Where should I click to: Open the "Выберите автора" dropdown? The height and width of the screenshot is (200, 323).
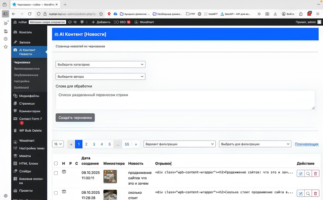100,76
